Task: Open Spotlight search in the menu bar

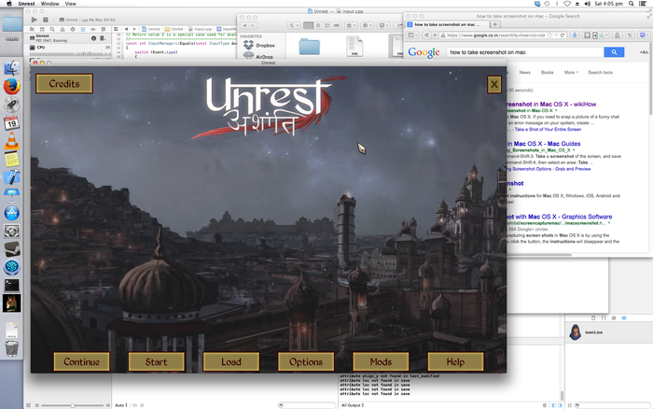Action: [632, 4]
